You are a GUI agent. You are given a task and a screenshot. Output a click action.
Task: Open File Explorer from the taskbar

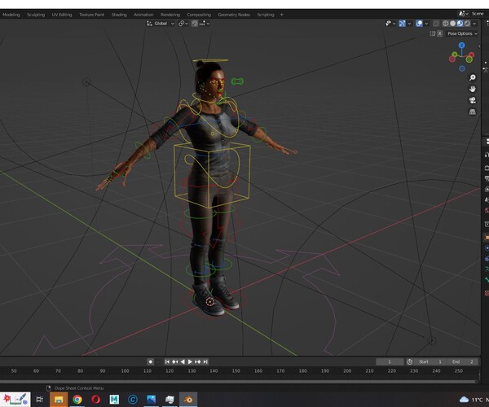[x=59, y=399]
